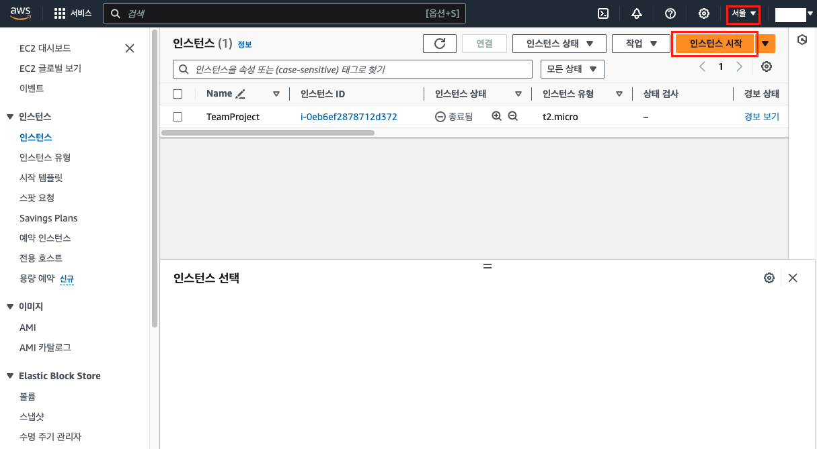Open Volumes in sidebar
Image resolution: width=817 pixels, height=449 pixels.
pos(28,397)
